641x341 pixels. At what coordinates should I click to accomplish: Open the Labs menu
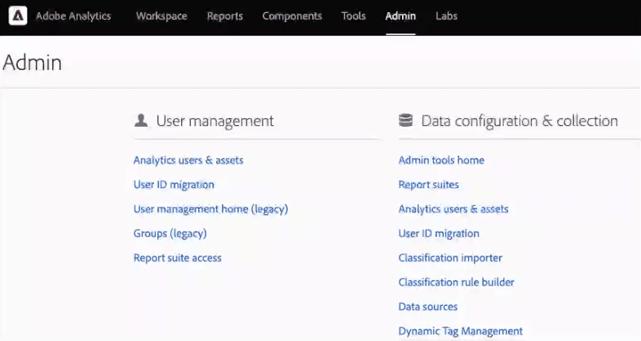[446, 16]
